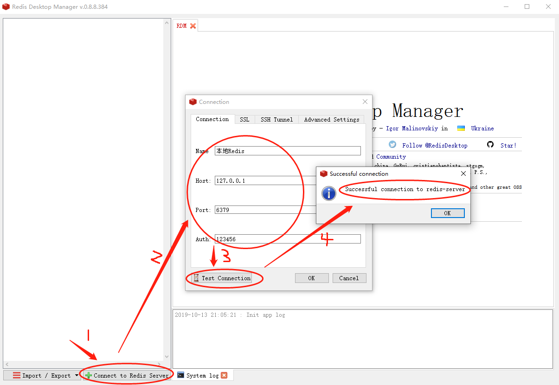Screen dimensions: 559x385
Task: Confirm Connection dialog with OK
Action: pos(312,278)
